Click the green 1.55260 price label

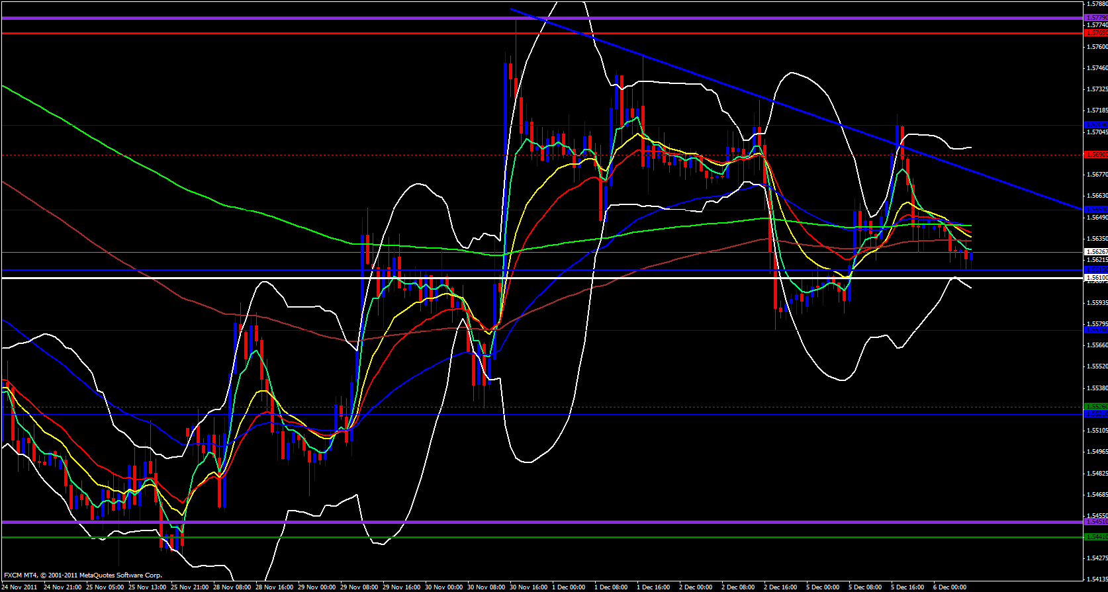pyautogui.click(x=1096, y=407)
